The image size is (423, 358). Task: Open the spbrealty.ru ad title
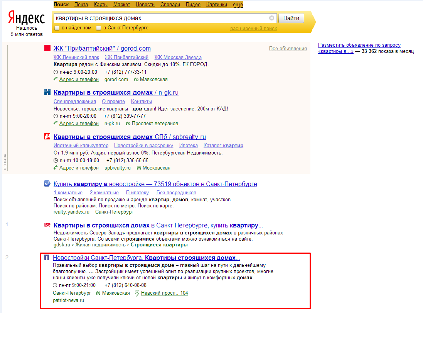pyautogui.click(x=130, y=137)
